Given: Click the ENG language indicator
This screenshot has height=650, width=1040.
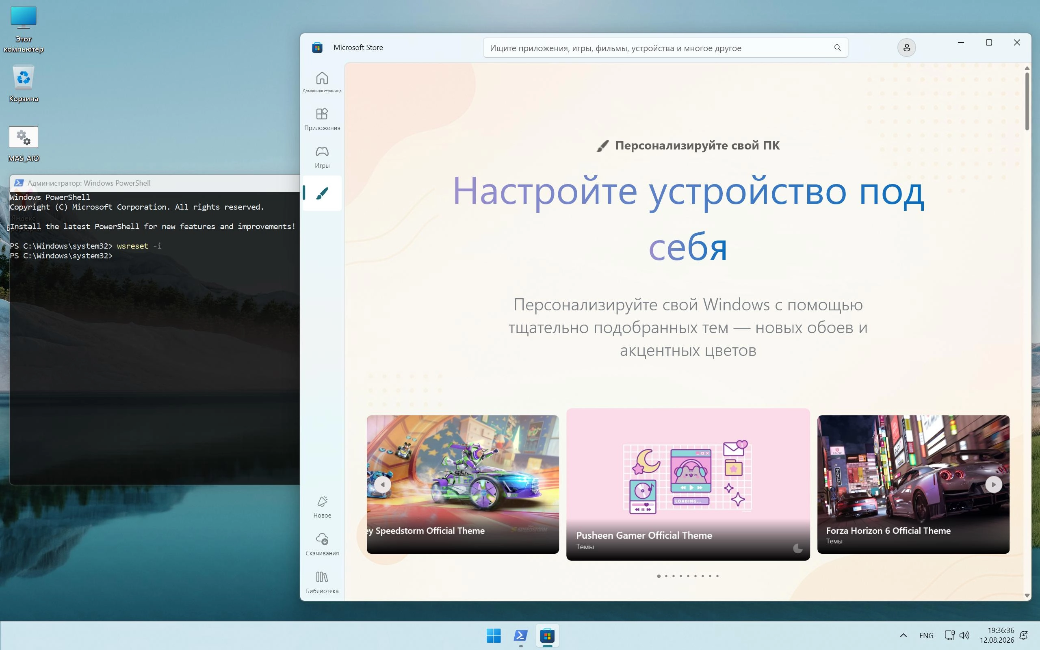Looking at the screenshot, I should (926, 635).
